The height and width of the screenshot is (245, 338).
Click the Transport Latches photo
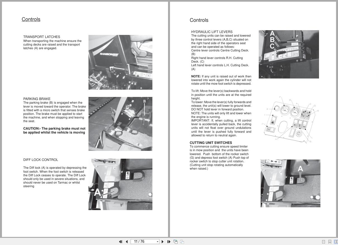[x=120, y=62]
